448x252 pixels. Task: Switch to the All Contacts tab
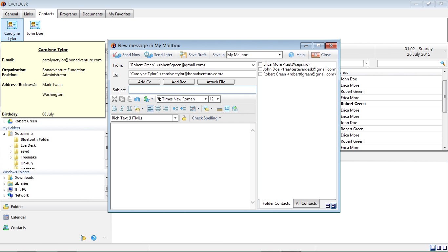point(306,203)
